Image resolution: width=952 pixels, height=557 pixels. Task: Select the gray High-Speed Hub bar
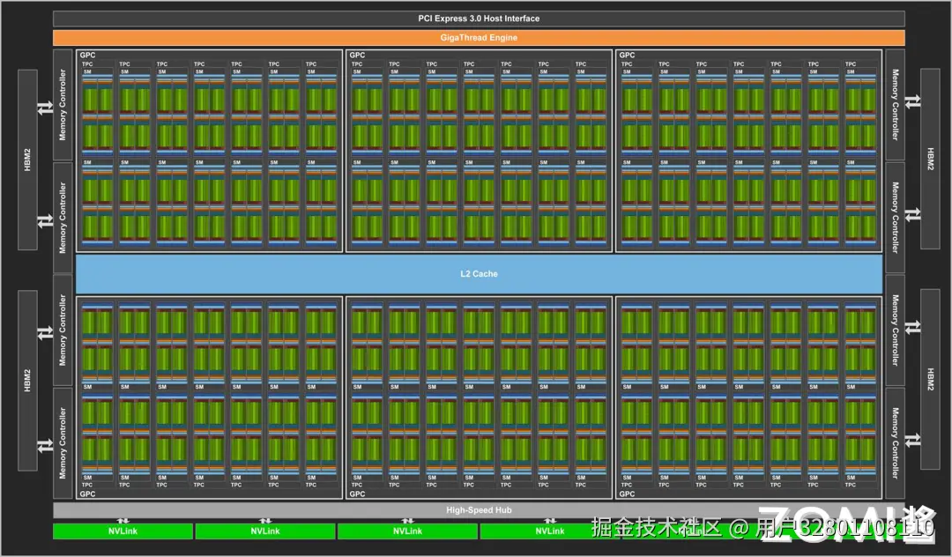[479, 510]
